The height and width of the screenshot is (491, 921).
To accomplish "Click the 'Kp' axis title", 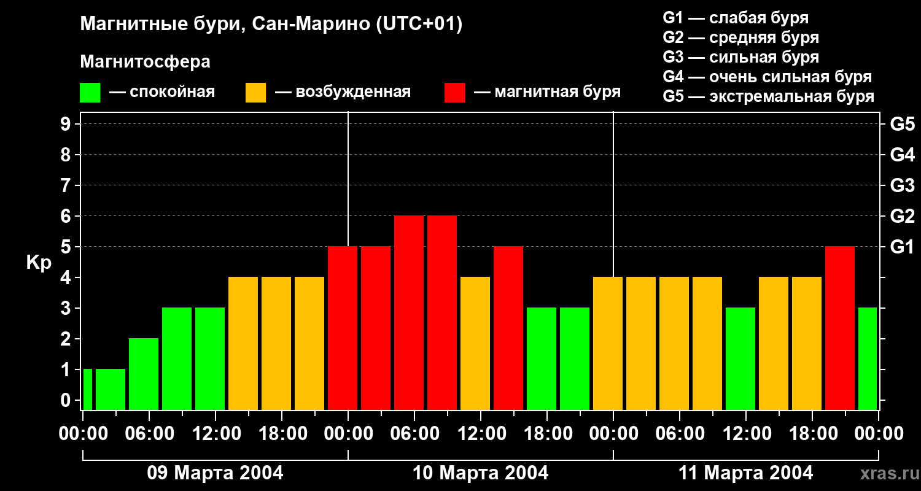I will click(x=39, y=263).
